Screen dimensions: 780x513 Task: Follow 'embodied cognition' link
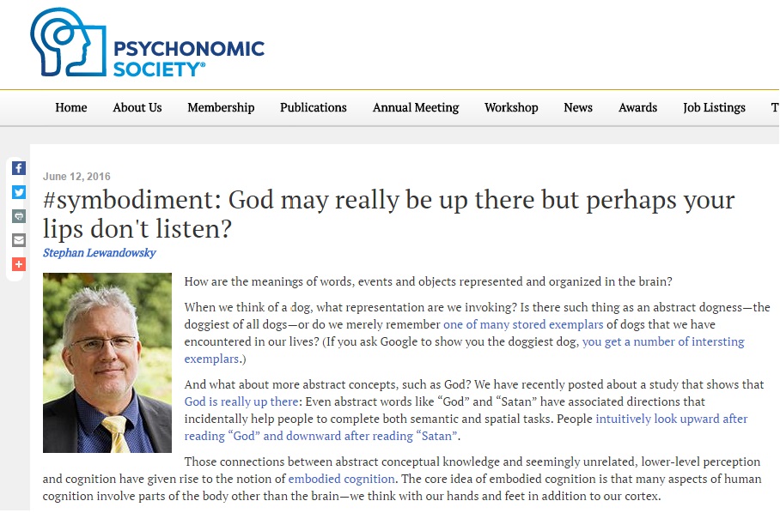coord(341,480)
